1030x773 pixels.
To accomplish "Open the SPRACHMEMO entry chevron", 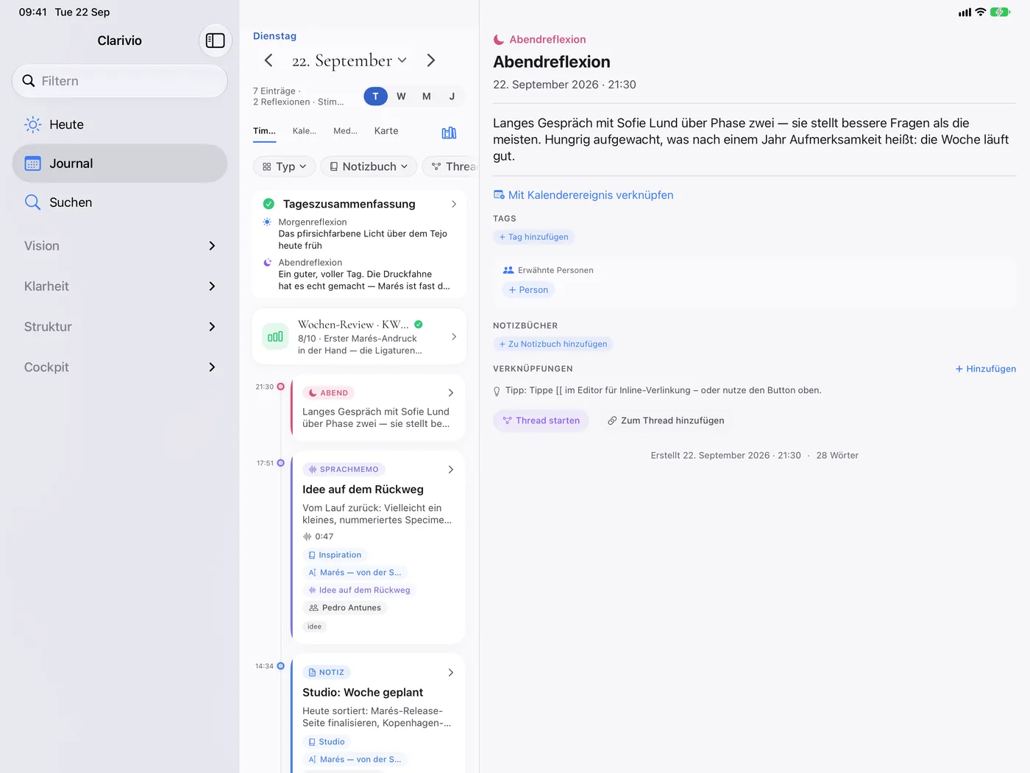I will [x=451, y=470].
